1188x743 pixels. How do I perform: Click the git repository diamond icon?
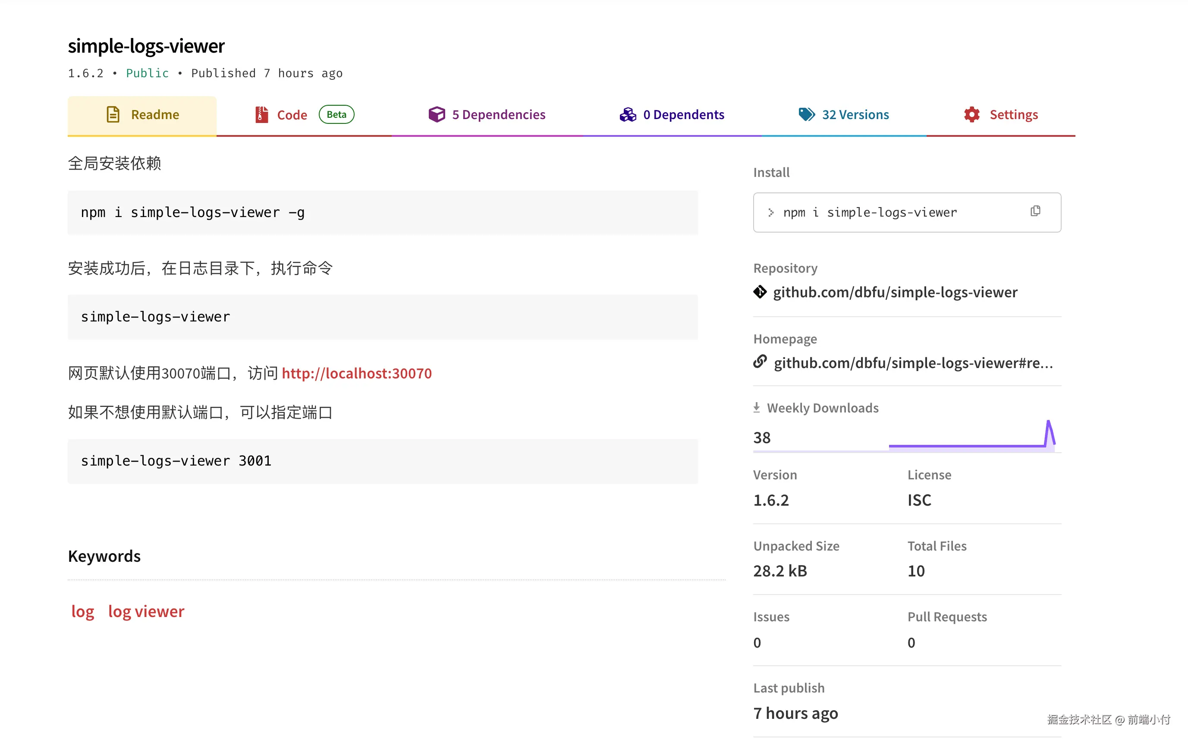[x=760, y=292]
